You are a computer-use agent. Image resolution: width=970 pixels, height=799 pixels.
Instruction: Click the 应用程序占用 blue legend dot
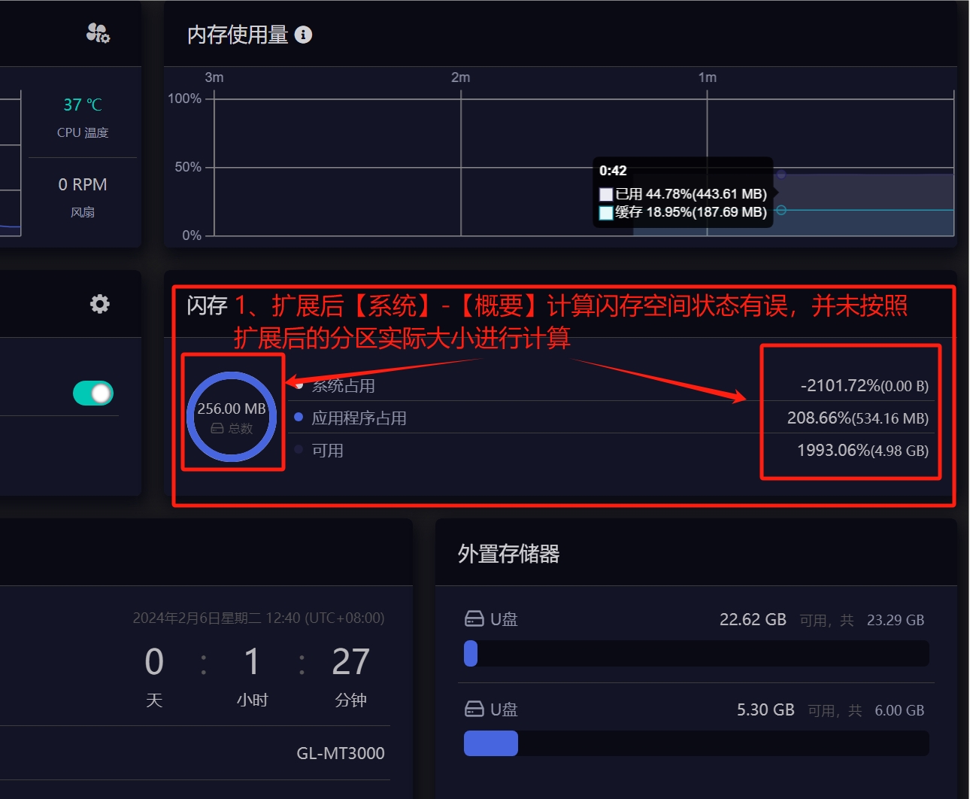299,418
